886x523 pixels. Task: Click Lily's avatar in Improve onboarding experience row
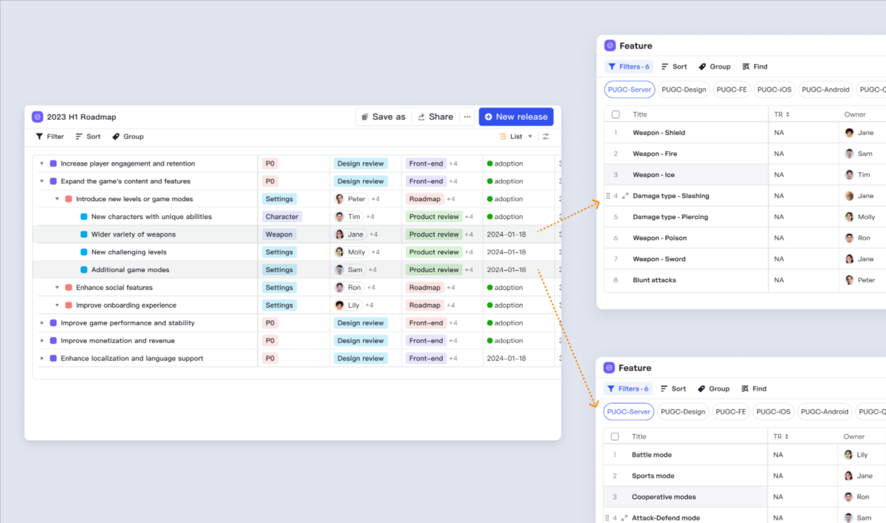[x=340, y=306]
